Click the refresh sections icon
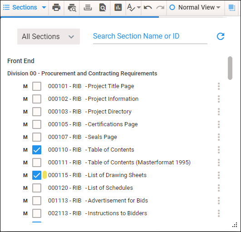241x232 pixels. 221,36
